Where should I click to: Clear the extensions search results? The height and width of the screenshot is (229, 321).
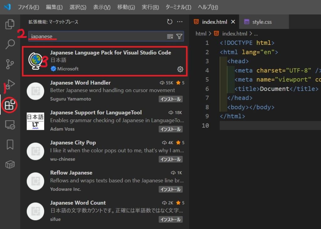pos(170,36)
